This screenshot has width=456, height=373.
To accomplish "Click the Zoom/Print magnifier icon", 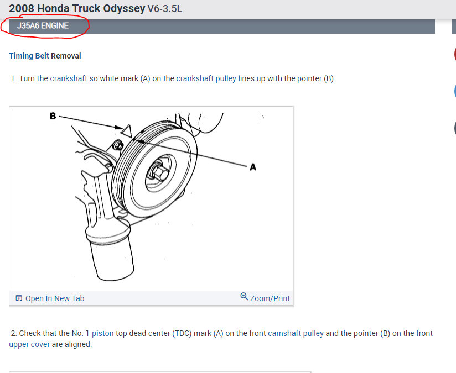I will click(244, 297).
